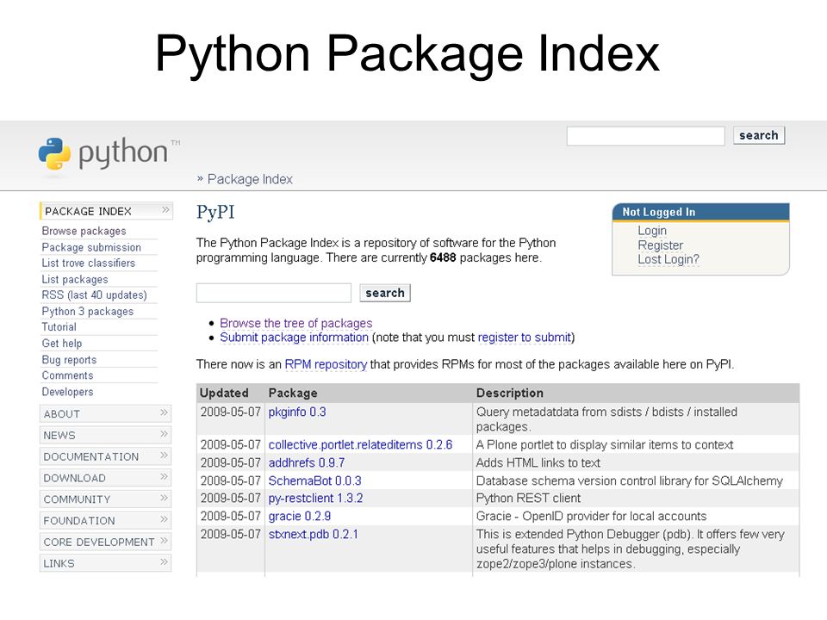Follow the Package Index breadcrumb

click(x=250, y=179)
